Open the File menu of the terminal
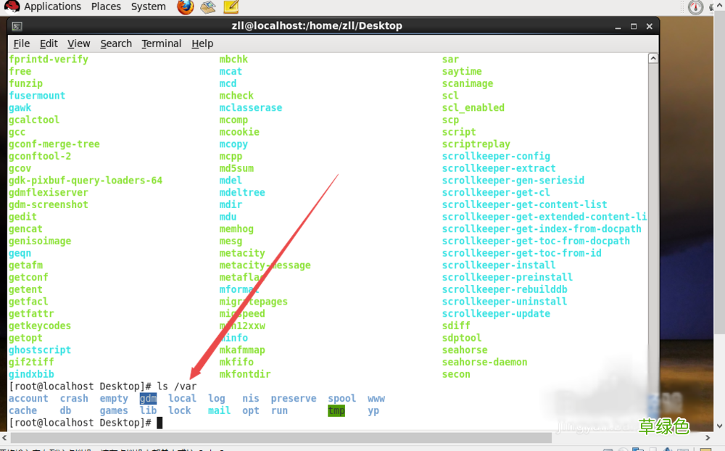Viewport: 725px width, 451px height. pyautogui.click(x=21, y=43)
